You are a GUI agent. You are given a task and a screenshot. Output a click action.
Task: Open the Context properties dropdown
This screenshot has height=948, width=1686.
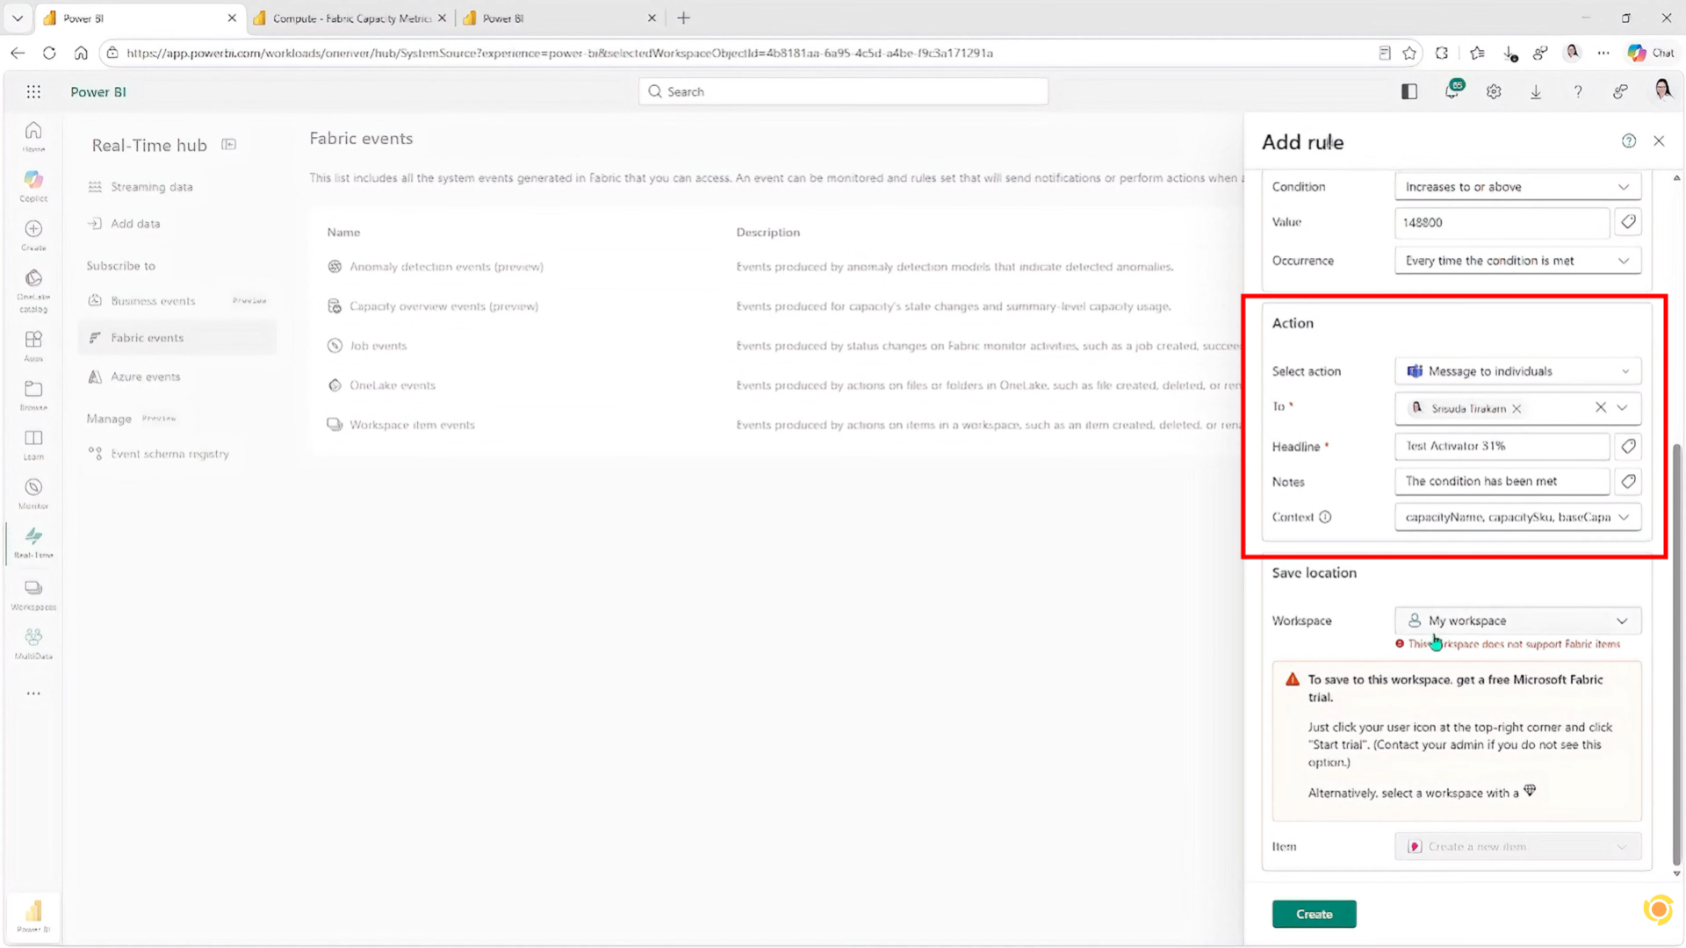(x=1517, y=517)
